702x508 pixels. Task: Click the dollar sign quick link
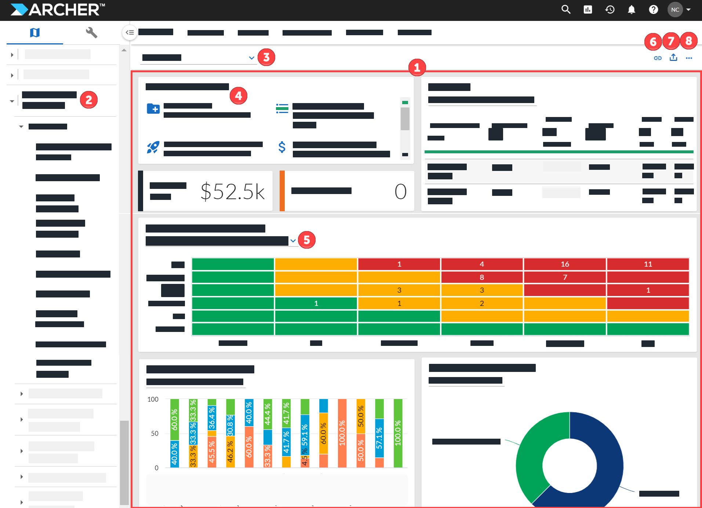pyautogui.click(x=282, y=147)
